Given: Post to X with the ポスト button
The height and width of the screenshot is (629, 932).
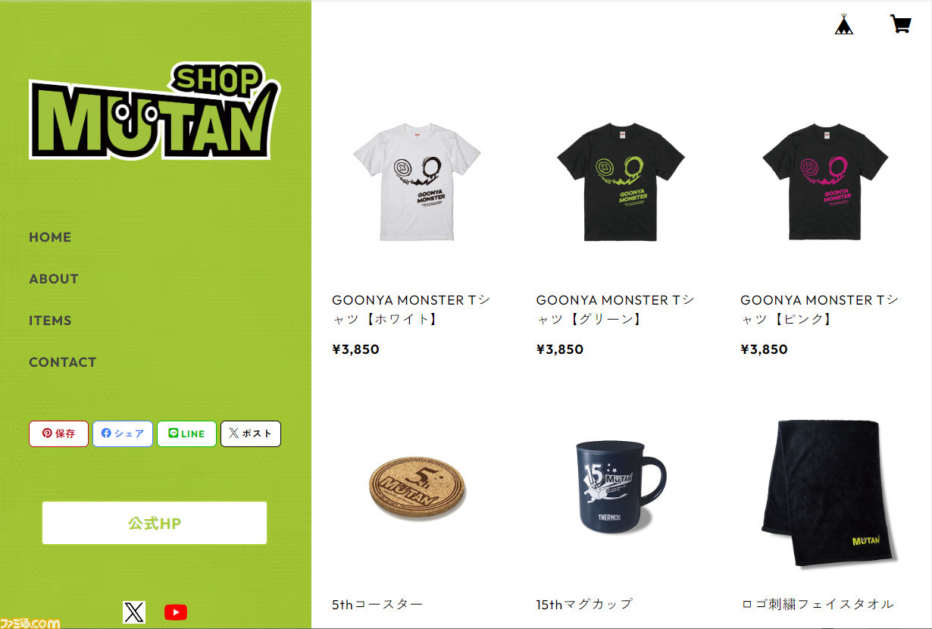Looking at the screenshot, I should [x=251, y=433].
